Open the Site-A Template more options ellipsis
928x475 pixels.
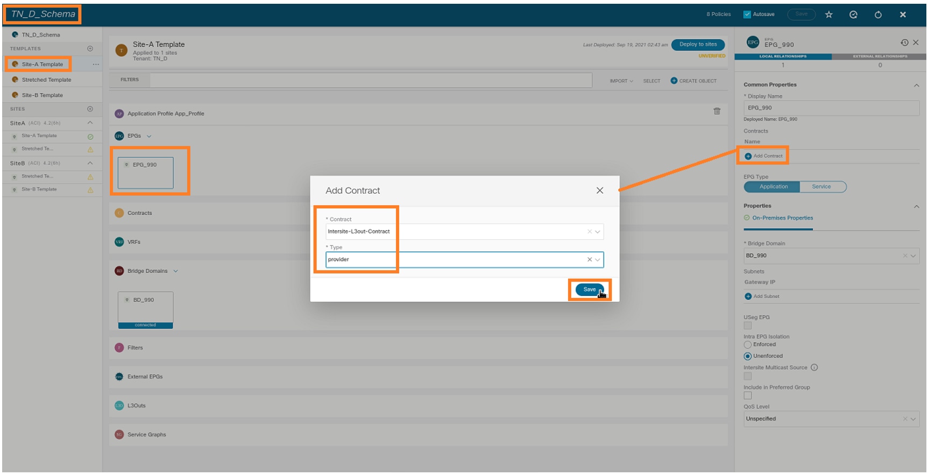pos(96,64)
